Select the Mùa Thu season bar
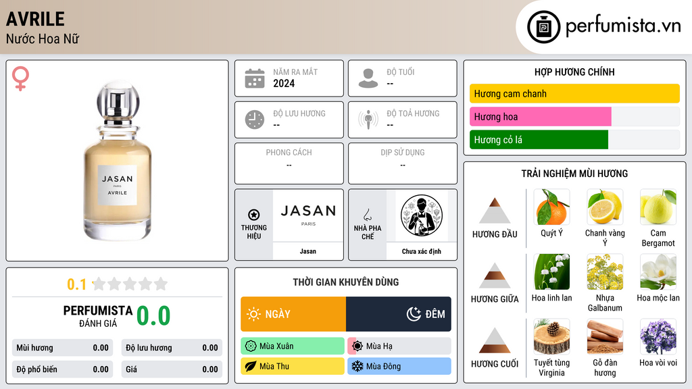This screenshot has height=389, width=692. point(293,366)
